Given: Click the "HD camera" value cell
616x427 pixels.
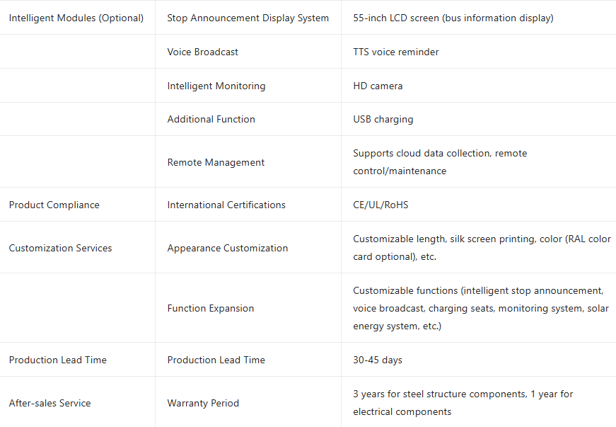Looking at the screenshot, I should pos(378,86).
